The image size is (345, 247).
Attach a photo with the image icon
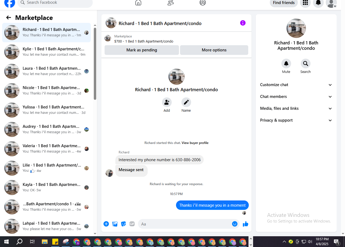pos(115,224)
